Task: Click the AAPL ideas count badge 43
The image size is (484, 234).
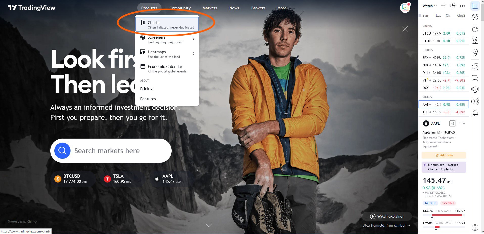Action: 452,123
